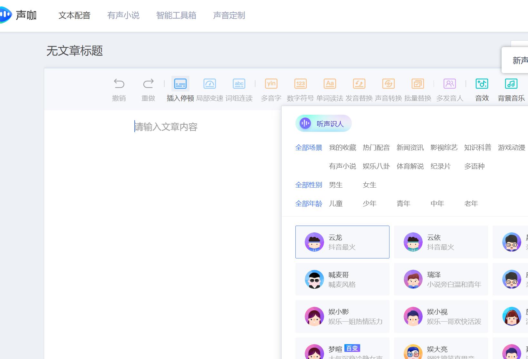The height and width of the screenshot is (359, 528).
Task: Open the 背景音乐 background music panel
Action: pos(511,89)
